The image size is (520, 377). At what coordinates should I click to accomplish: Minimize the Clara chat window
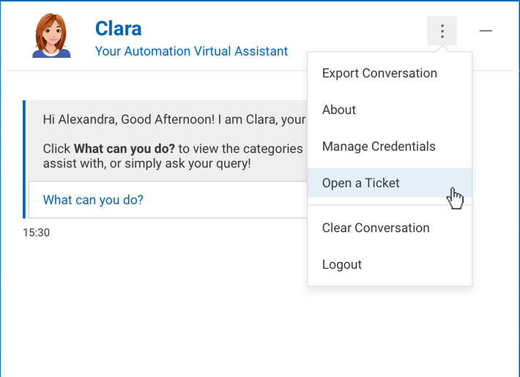(x=486, y=31)
